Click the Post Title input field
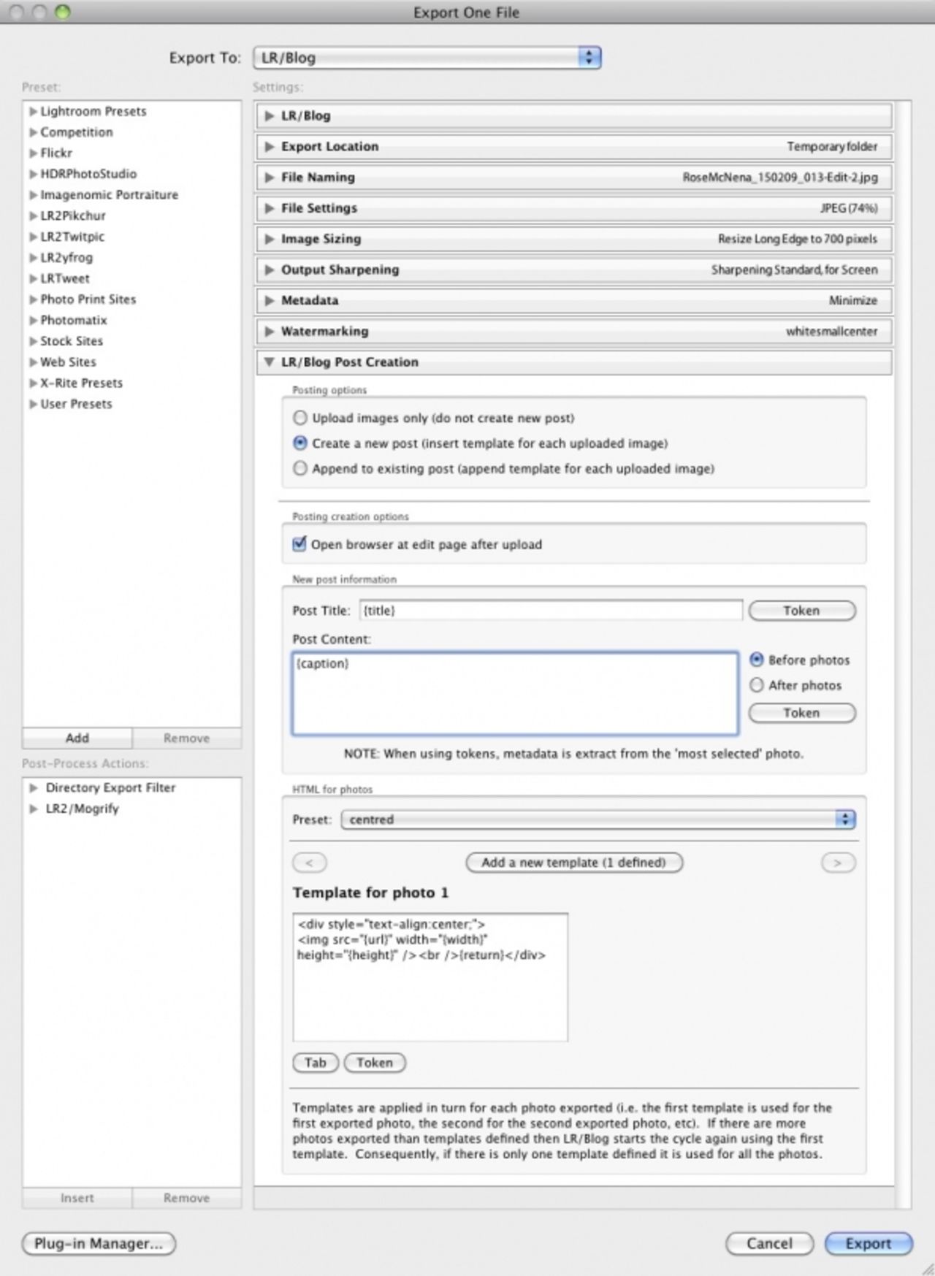Image resolution: width=935 pixels, height=1276 pixels. click(551, 611)
